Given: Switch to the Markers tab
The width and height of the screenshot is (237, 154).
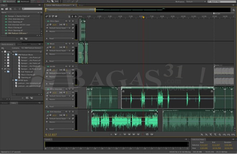Looking at the screenshot, I should pyautogui.click(x=34, y=44).
